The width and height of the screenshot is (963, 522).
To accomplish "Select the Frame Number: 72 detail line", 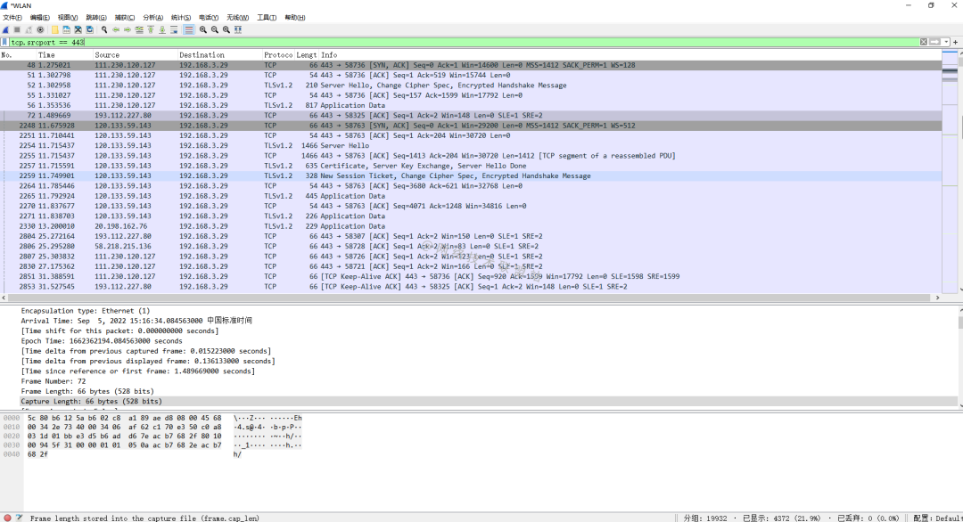I will (x=53, y=381).
